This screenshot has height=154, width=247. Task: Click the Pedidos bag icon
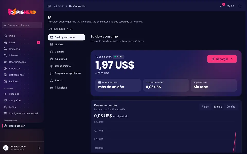tap(5, 81)
